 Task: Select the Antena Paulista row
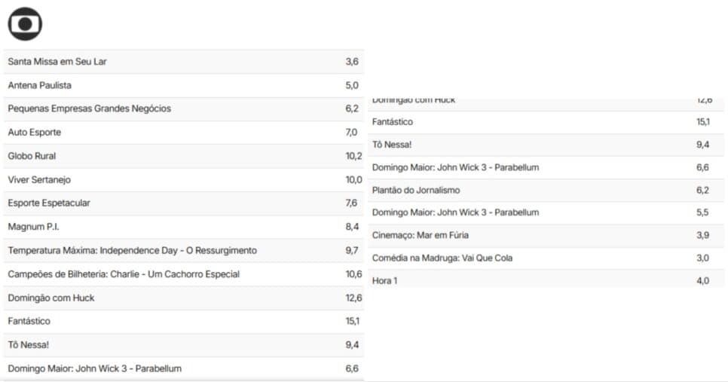click(184, 85)
